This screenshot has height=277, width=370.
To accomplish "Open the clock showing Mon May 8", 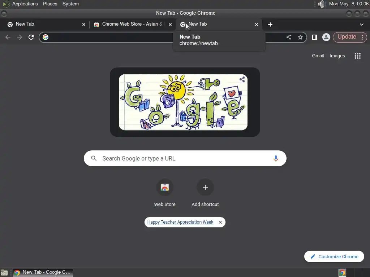I will tap(349, 4).
